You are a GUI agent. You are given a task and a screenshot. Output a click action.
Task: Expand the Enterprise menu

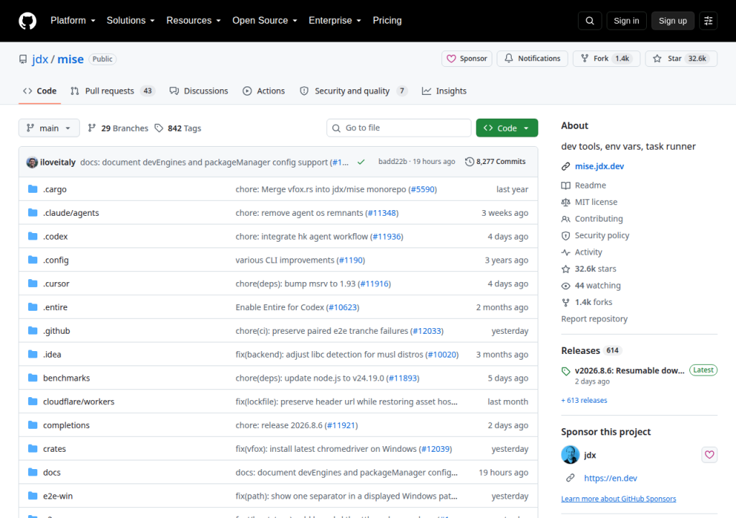click(x=335, y=21)
